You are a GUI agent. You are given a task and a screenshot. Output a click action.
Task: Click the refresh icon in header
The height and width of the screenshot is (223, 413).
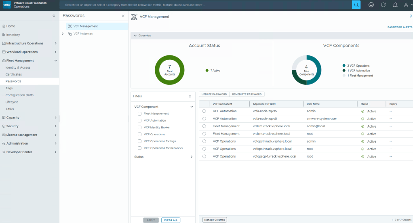(383, 5)
